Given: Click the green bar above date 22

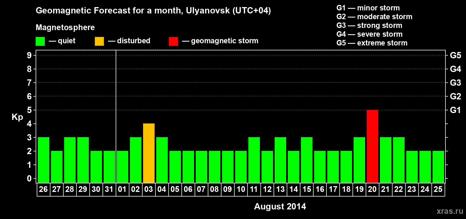Looking at the screenshot, I should (x=399, y=160).
